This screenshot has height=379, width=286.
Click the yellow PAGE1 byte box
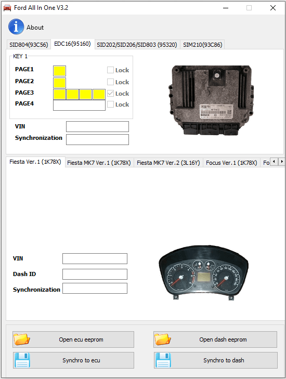pos(59,71)
